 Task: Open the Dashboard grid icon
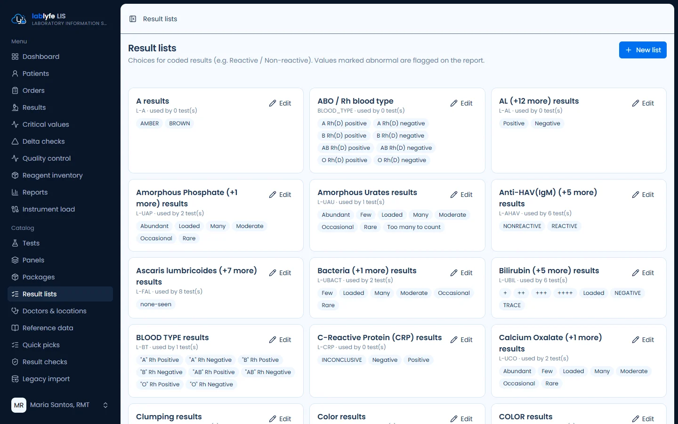click(15, 57)
